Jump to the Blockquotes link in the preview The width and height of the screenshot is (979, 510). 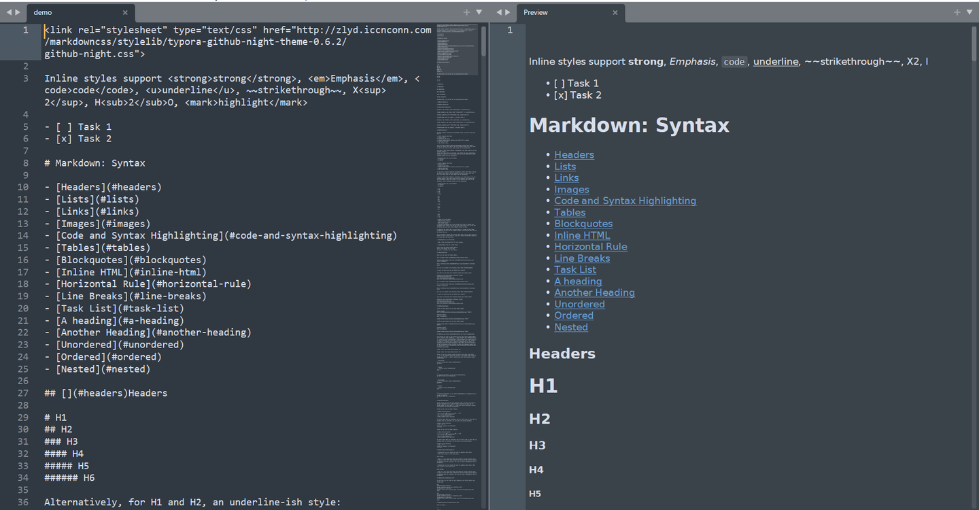pos(583,224)
